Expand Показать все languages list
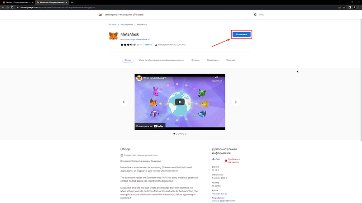362x203 pixels. pos(219,194)
